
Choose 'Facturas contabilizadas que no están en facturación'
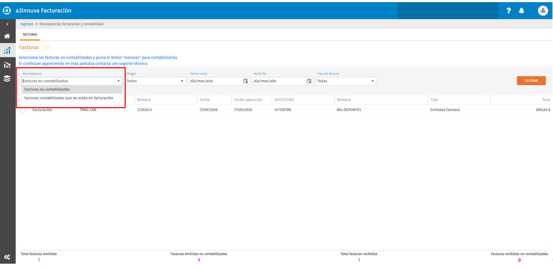tap(72, 98)
